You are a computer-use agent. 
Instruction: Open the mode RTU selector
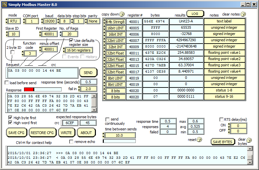(x=14, y=21)
